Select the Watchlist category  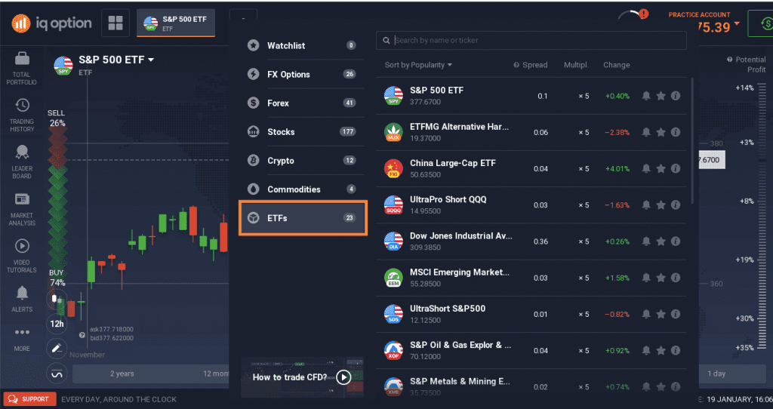(x=302, y=45)
